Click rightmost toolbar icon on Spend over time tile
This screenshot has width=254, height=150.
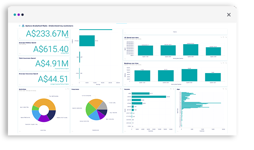click(226, 37)
